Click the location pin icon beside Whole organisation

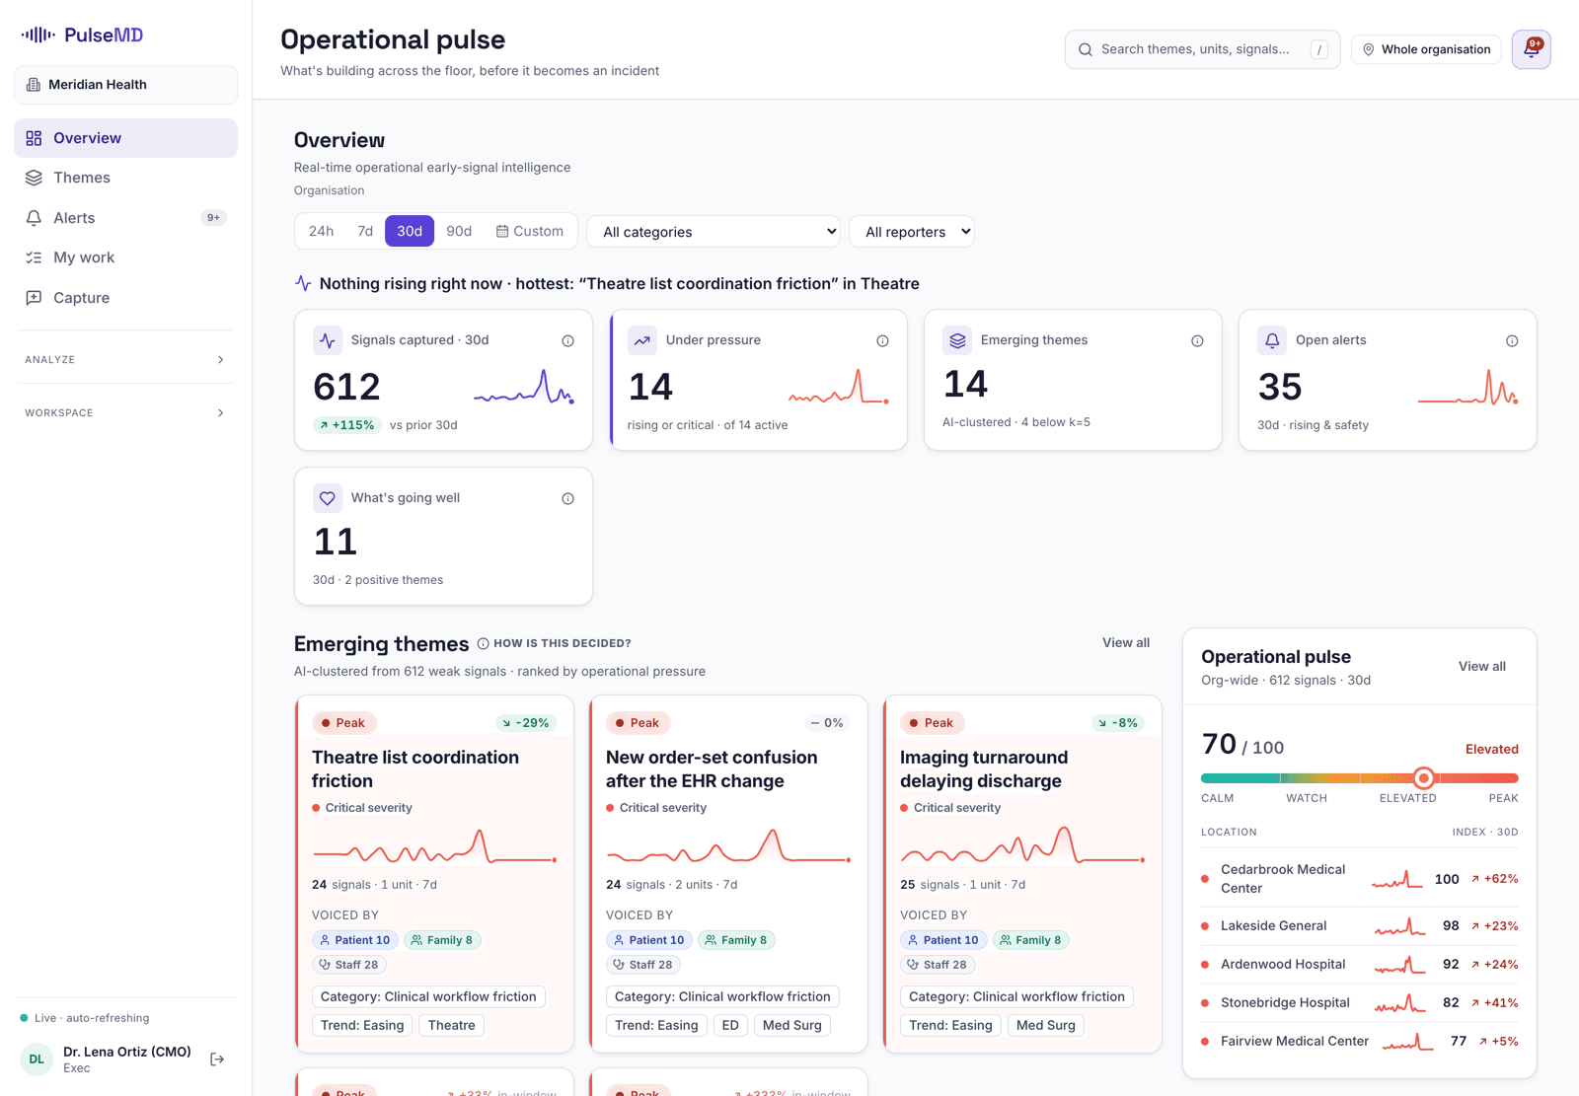1369,49
